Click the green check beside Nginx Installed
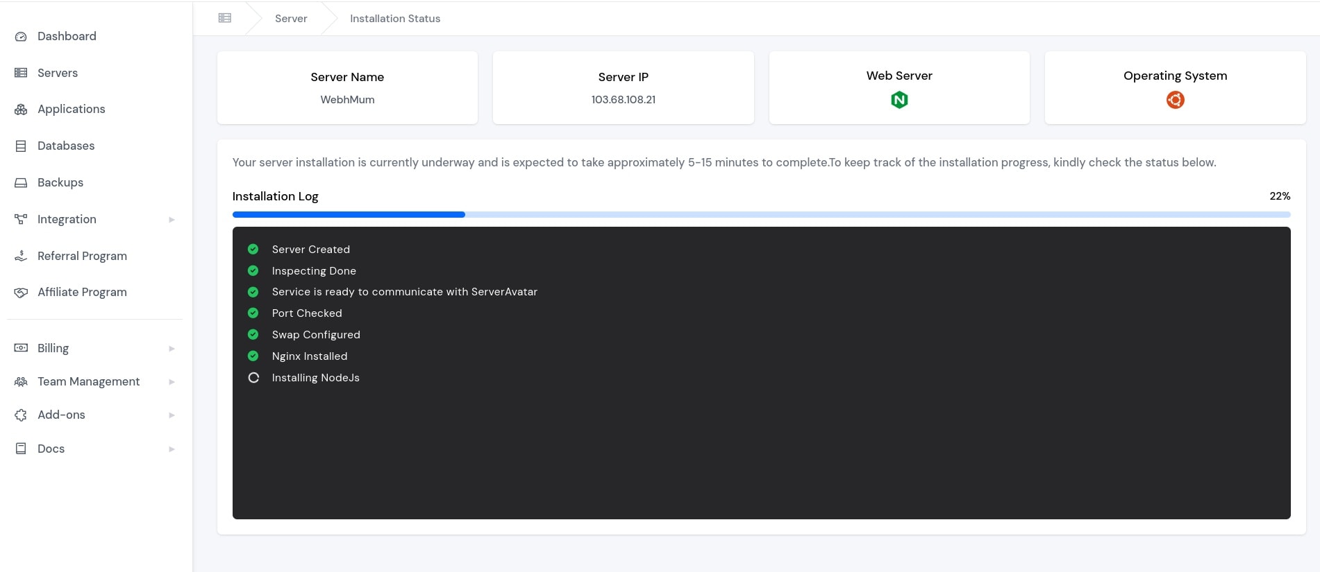1320x572 pixels. (x=253, y=356)
